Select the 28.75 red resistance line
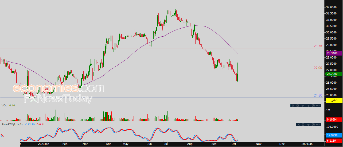 pyautogui.click(x=160, y=48)
